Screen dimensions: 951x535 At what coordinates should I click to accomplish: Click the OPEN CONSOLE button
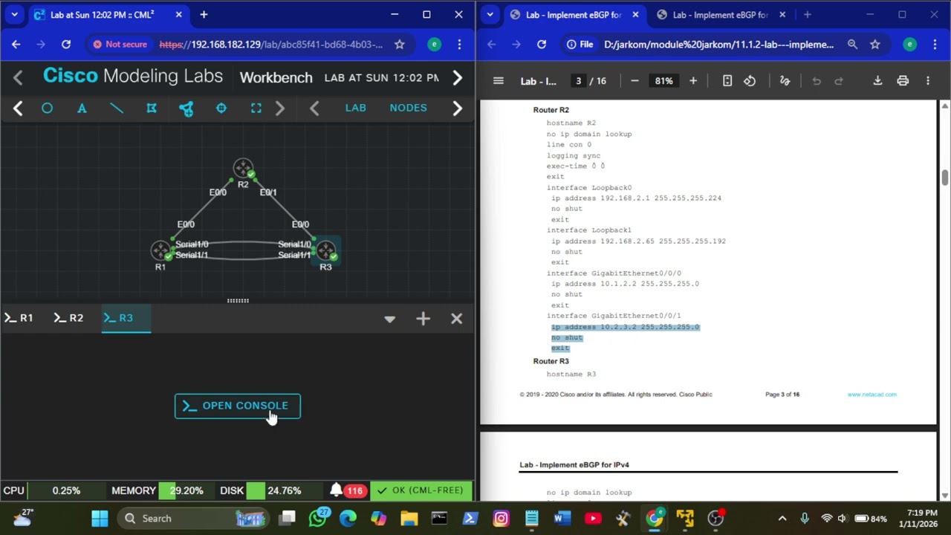238,406
